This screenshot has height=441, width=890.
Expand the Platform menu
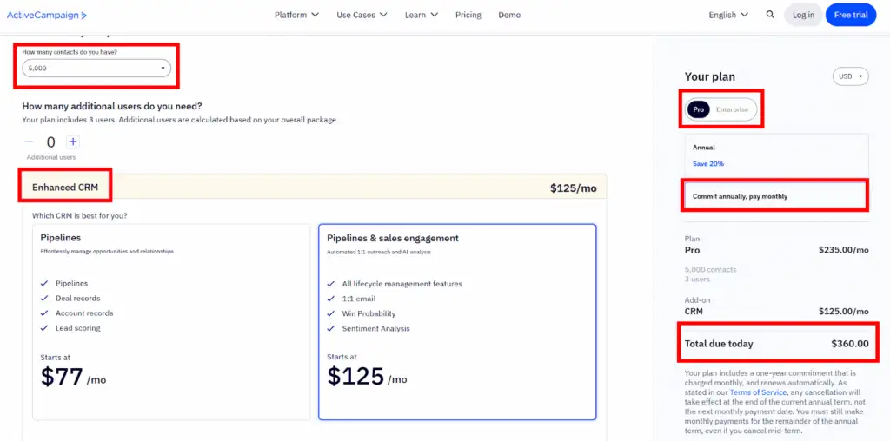[x=296, y=16]
